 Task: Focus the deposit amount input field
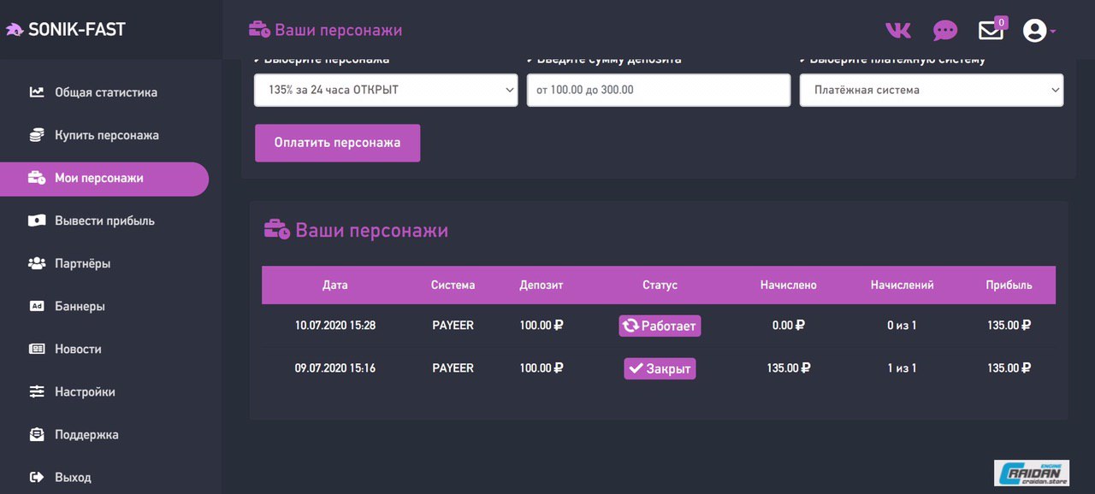(x=659, y=90)
